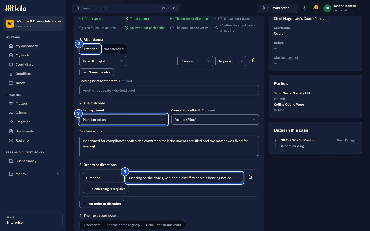Delete Brian Kiplagat attendance row
This screenshot has width=370, height=231.
pos(254,60)
